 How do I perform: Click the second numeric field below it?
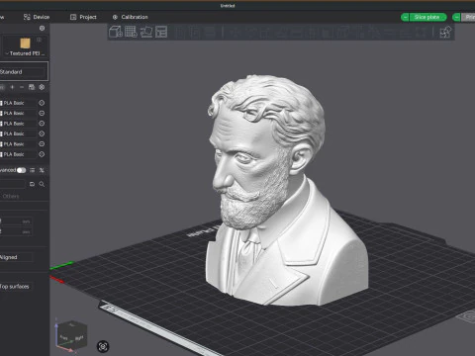(x=16, y=231)
